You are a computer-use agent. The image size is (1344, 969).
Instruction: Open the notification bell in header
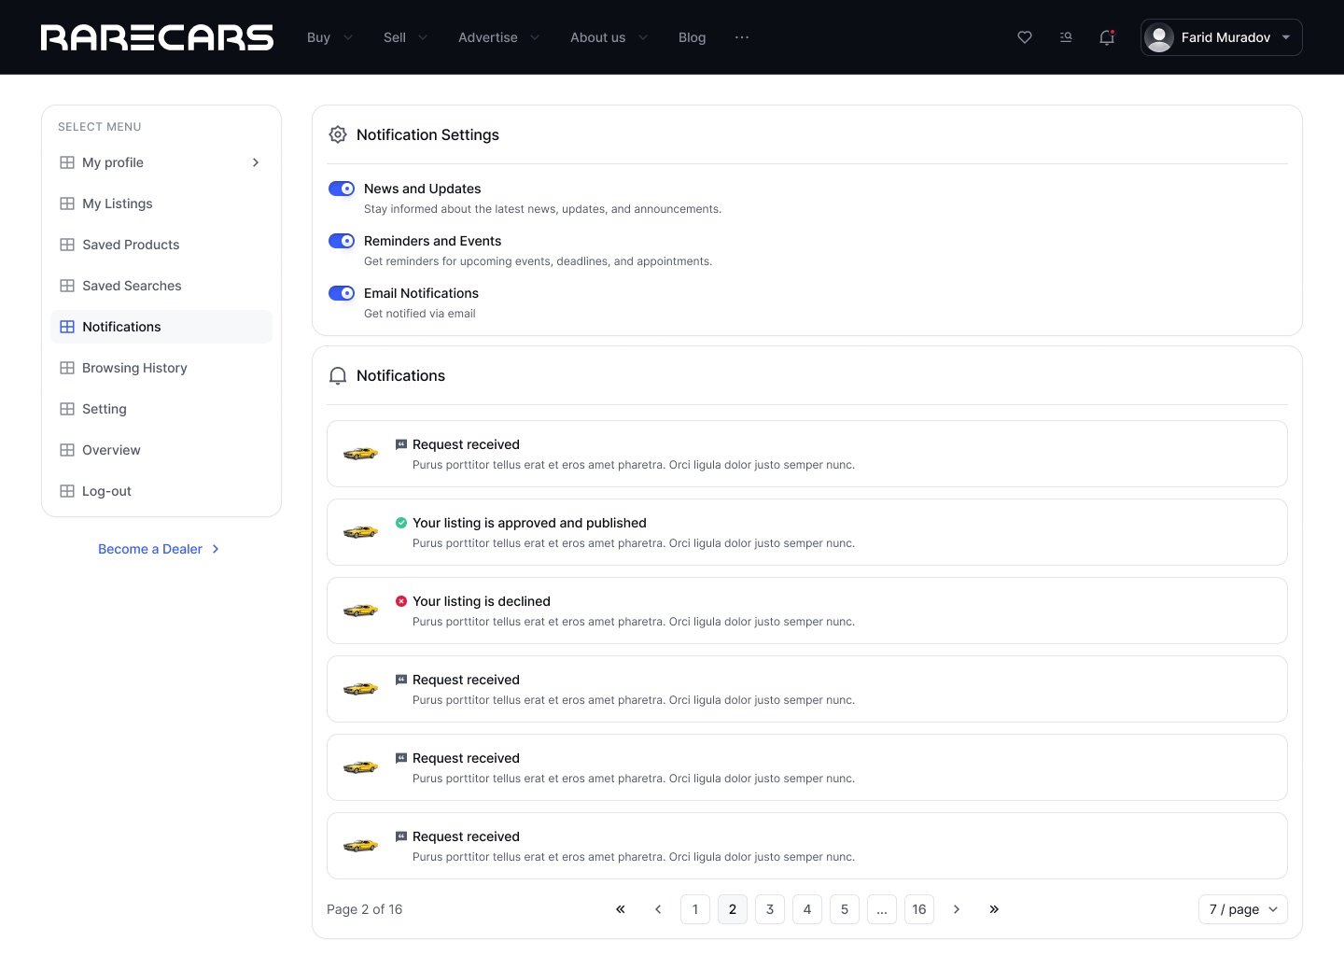point(1107,37)
